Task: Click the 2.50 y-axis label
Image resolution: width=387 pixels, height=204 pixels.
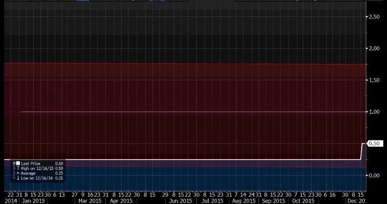Action: 374,16
